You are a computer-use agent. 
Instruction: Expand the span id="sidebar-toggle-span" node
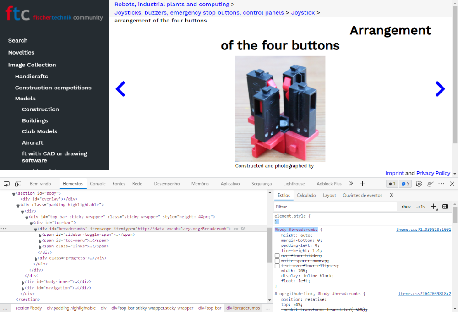[40, 235]
